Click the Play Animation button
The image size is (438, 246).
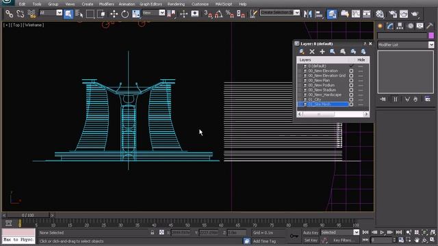(x=382, y=232)
